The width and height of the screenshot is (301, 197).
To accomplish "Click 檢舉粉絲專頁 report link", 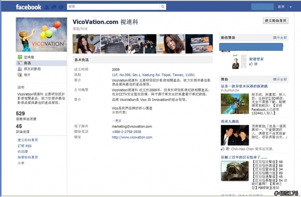I will pyautogui.click(x=28, y=158).
